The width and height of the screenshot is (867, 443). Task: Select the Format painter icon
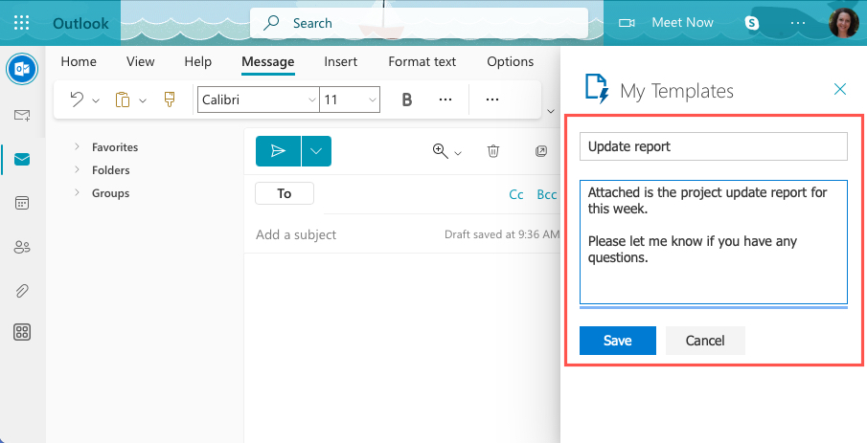170,100
